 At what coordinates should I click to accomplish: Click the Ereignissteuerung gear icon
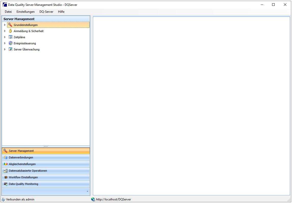tap(10, 43)
